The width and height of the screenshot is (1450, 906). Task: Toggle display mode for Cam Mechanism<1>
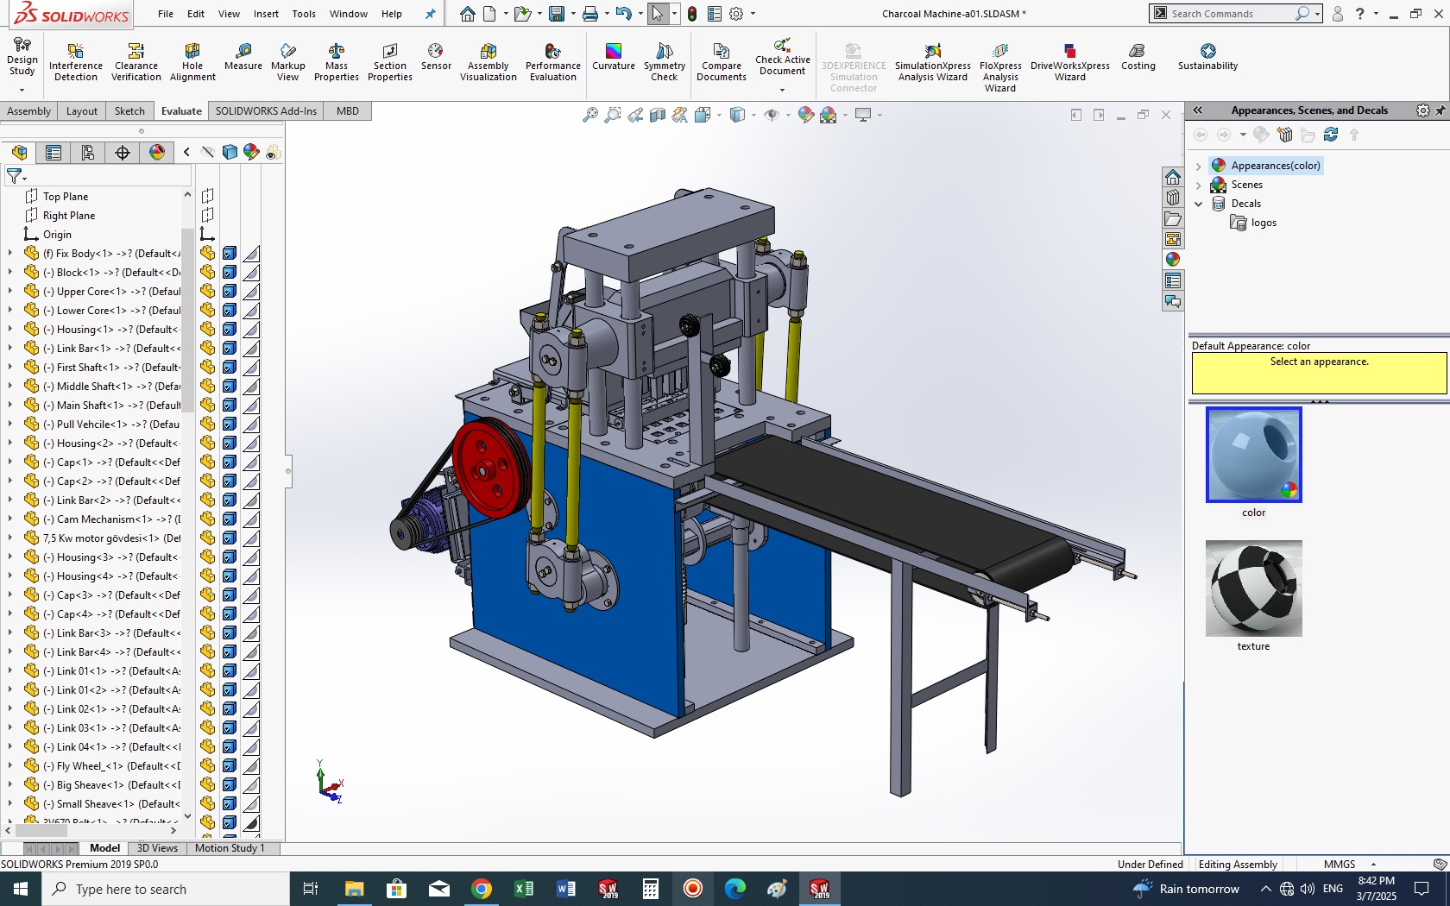[x=230, y=519]
